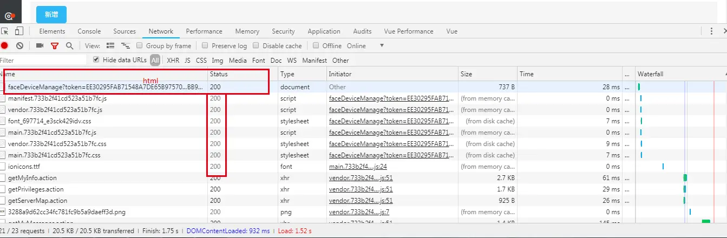Uncheck the Hide data URLs checkbox
Viewport: 727px width, 238px height.
point(96,59)
